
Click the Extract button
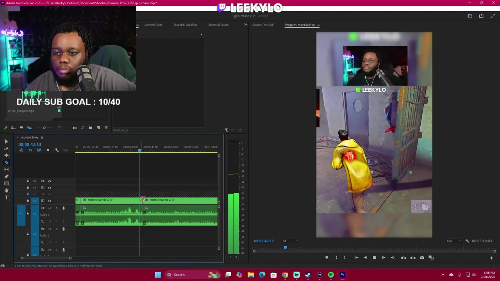tap(413, 258)
